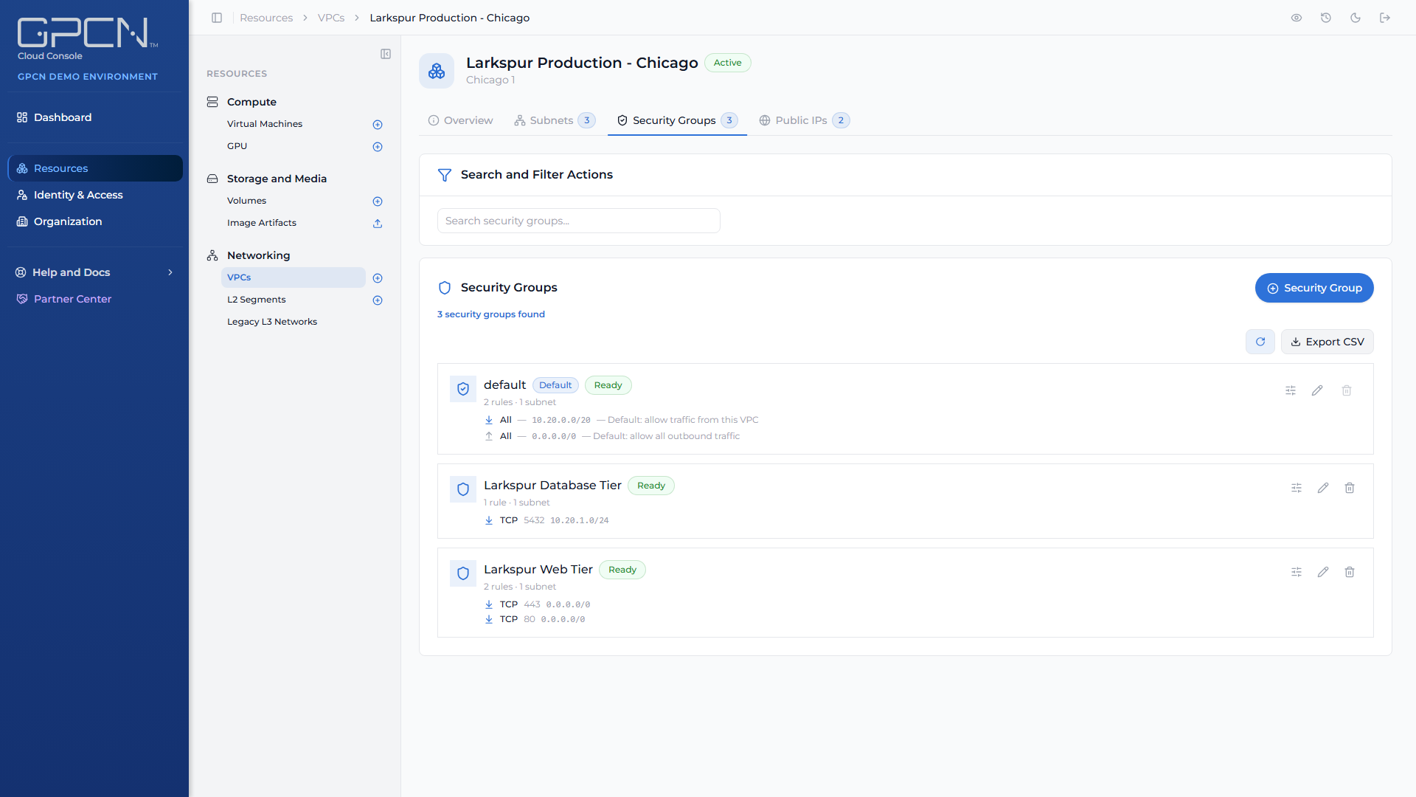Focus the Search security groups field
Image resolution: width=1416 pixels, height=797 pixels.
[579, 221]
